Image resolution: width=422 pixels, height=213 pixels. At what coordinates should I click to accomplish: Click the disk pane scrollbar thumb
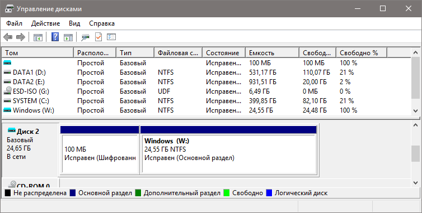point(415,153)
